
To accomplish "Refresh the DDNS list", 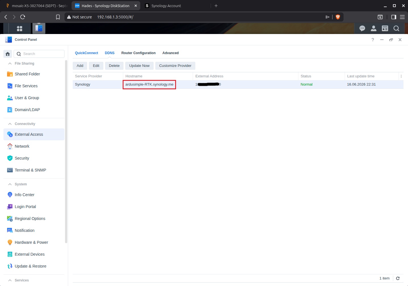I will click(x=398, y=278).
